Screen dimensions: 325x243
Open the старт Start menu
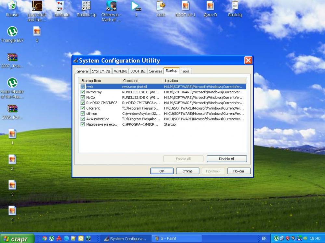17,238
